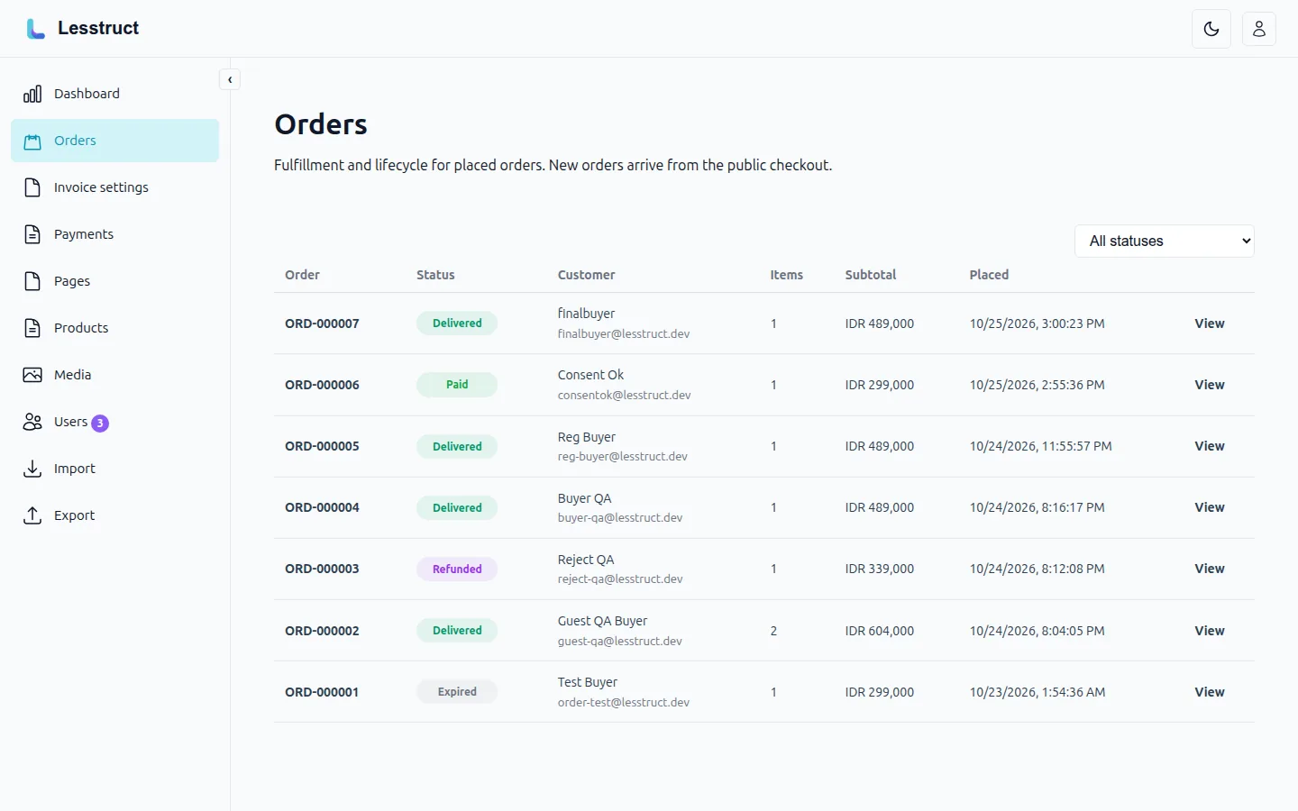Click the Lesstruct brand name
The height and width of the screenshot is (811, 1298).
click(98, 28)
